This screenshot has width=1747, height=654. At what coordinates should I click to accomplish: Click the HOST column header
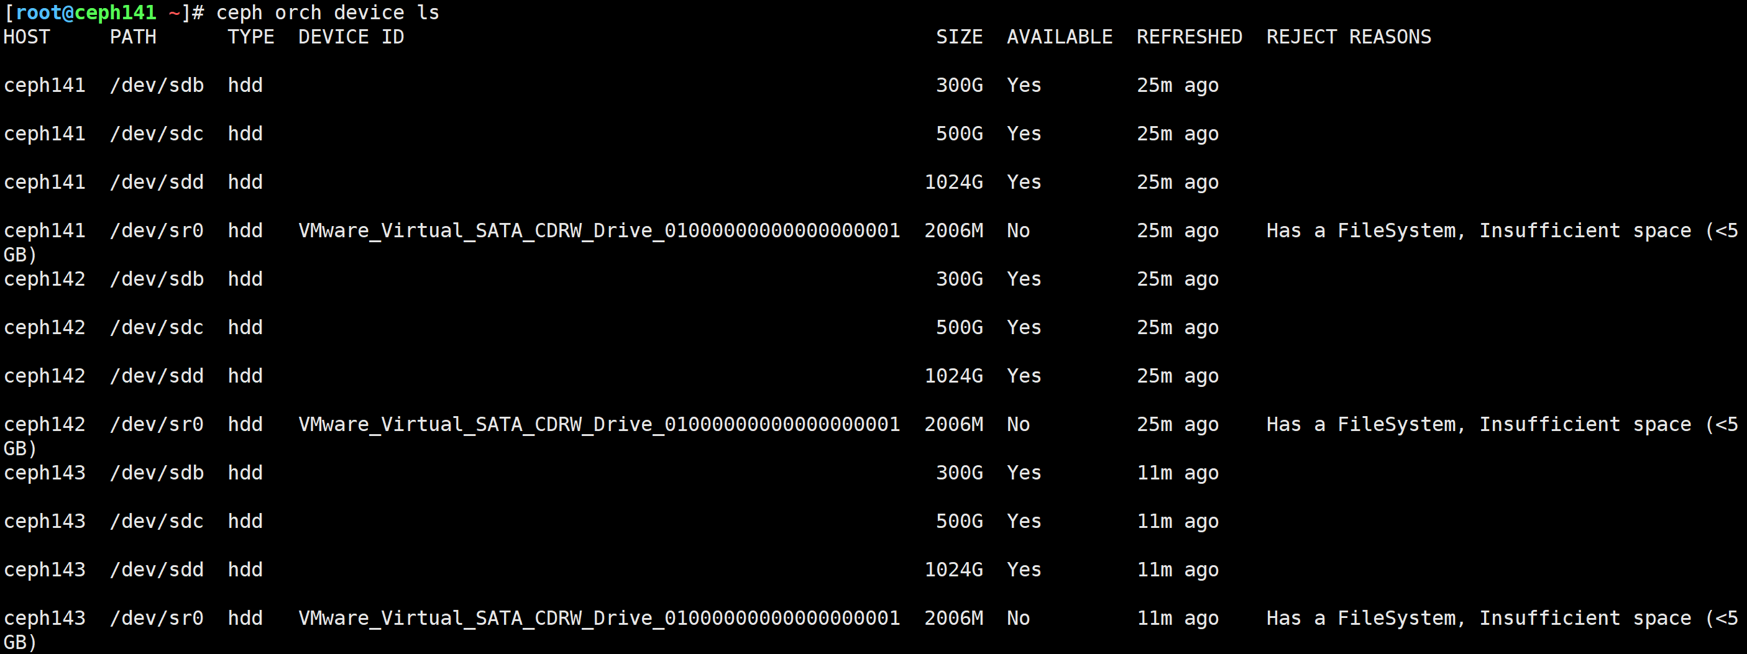[x=27, y=37]
